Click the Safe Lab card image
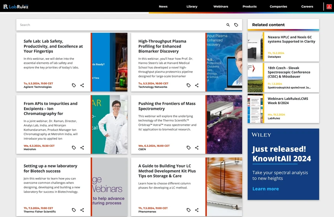Screen dimensions: 334x217 click(110, 62)
